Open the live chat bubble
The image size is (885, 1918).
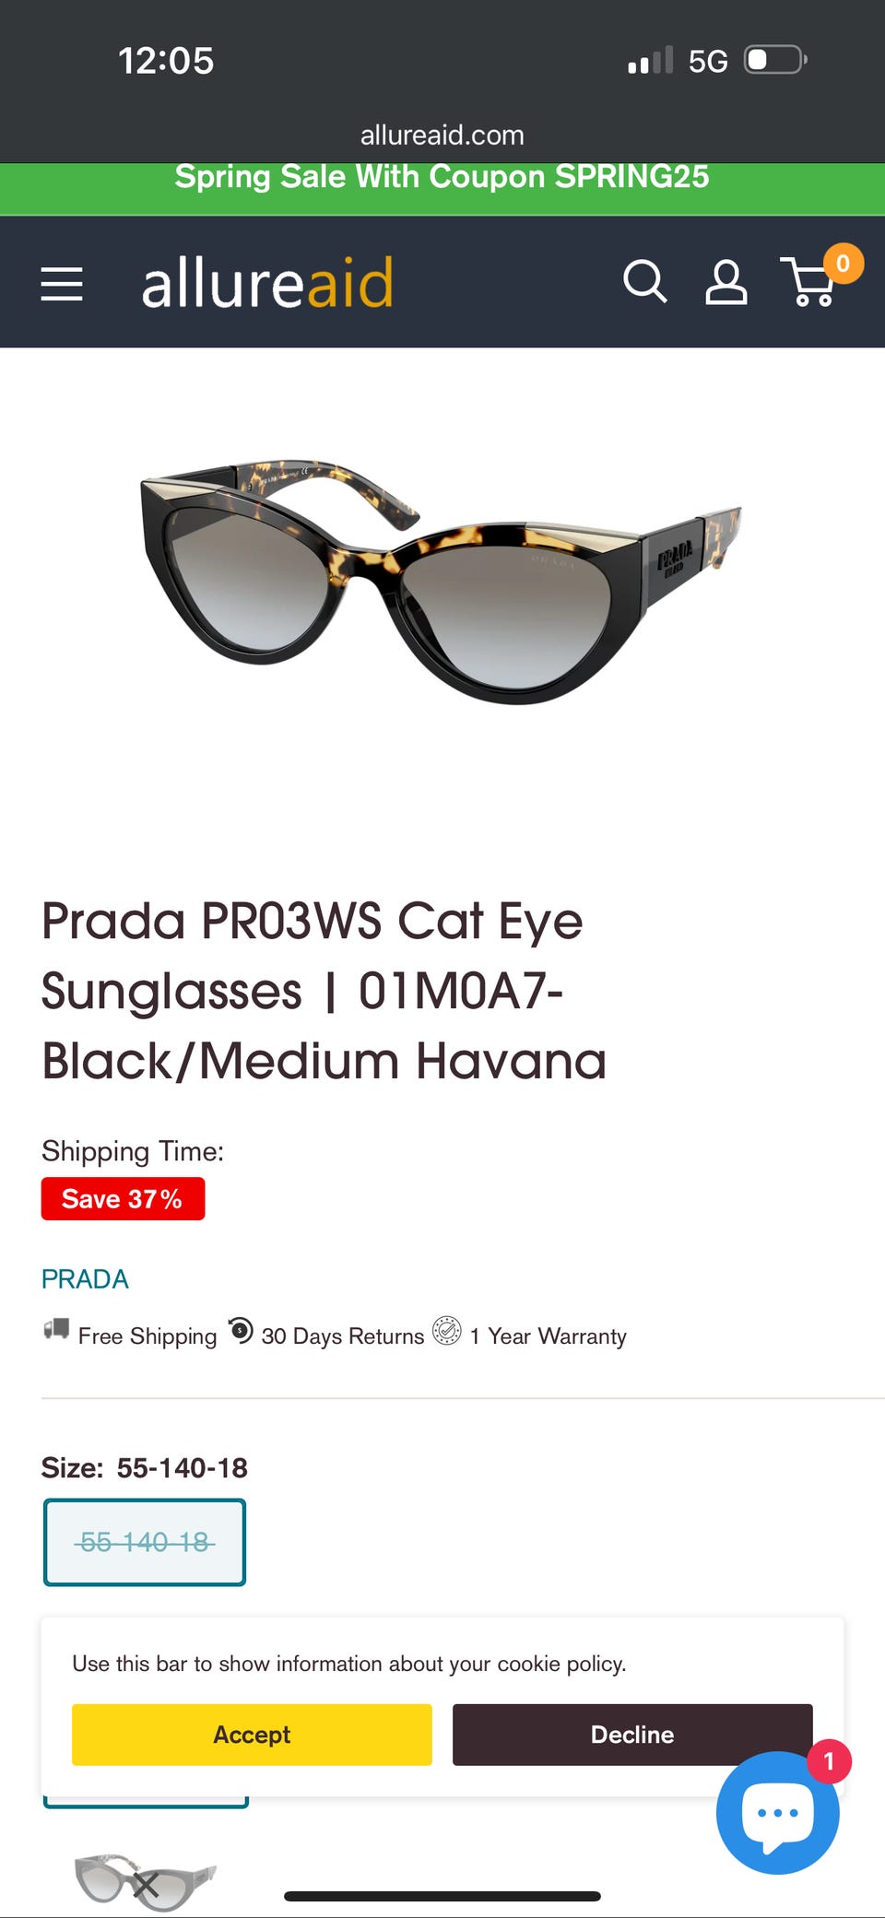[777, 1812]
